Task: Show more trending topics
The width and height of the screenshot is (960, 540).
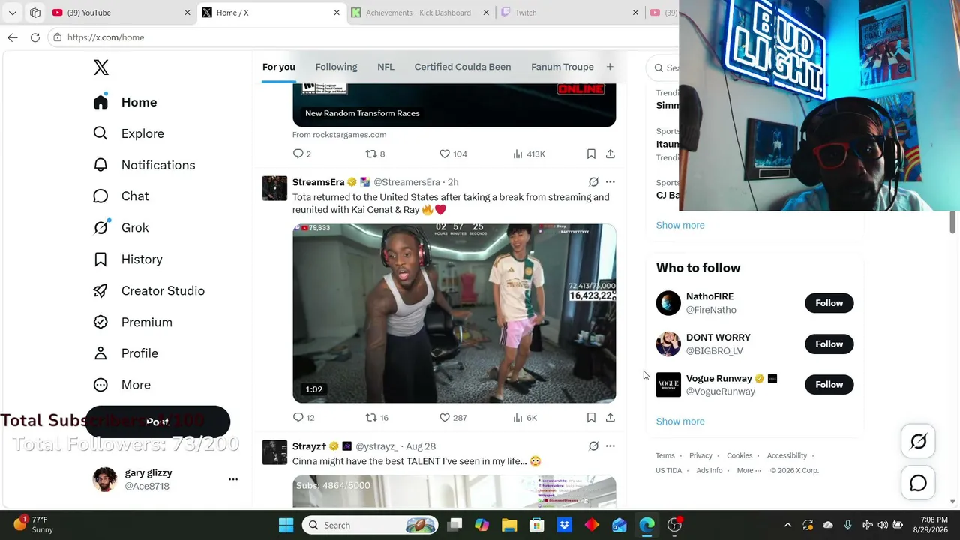Action: click(680, 225)
